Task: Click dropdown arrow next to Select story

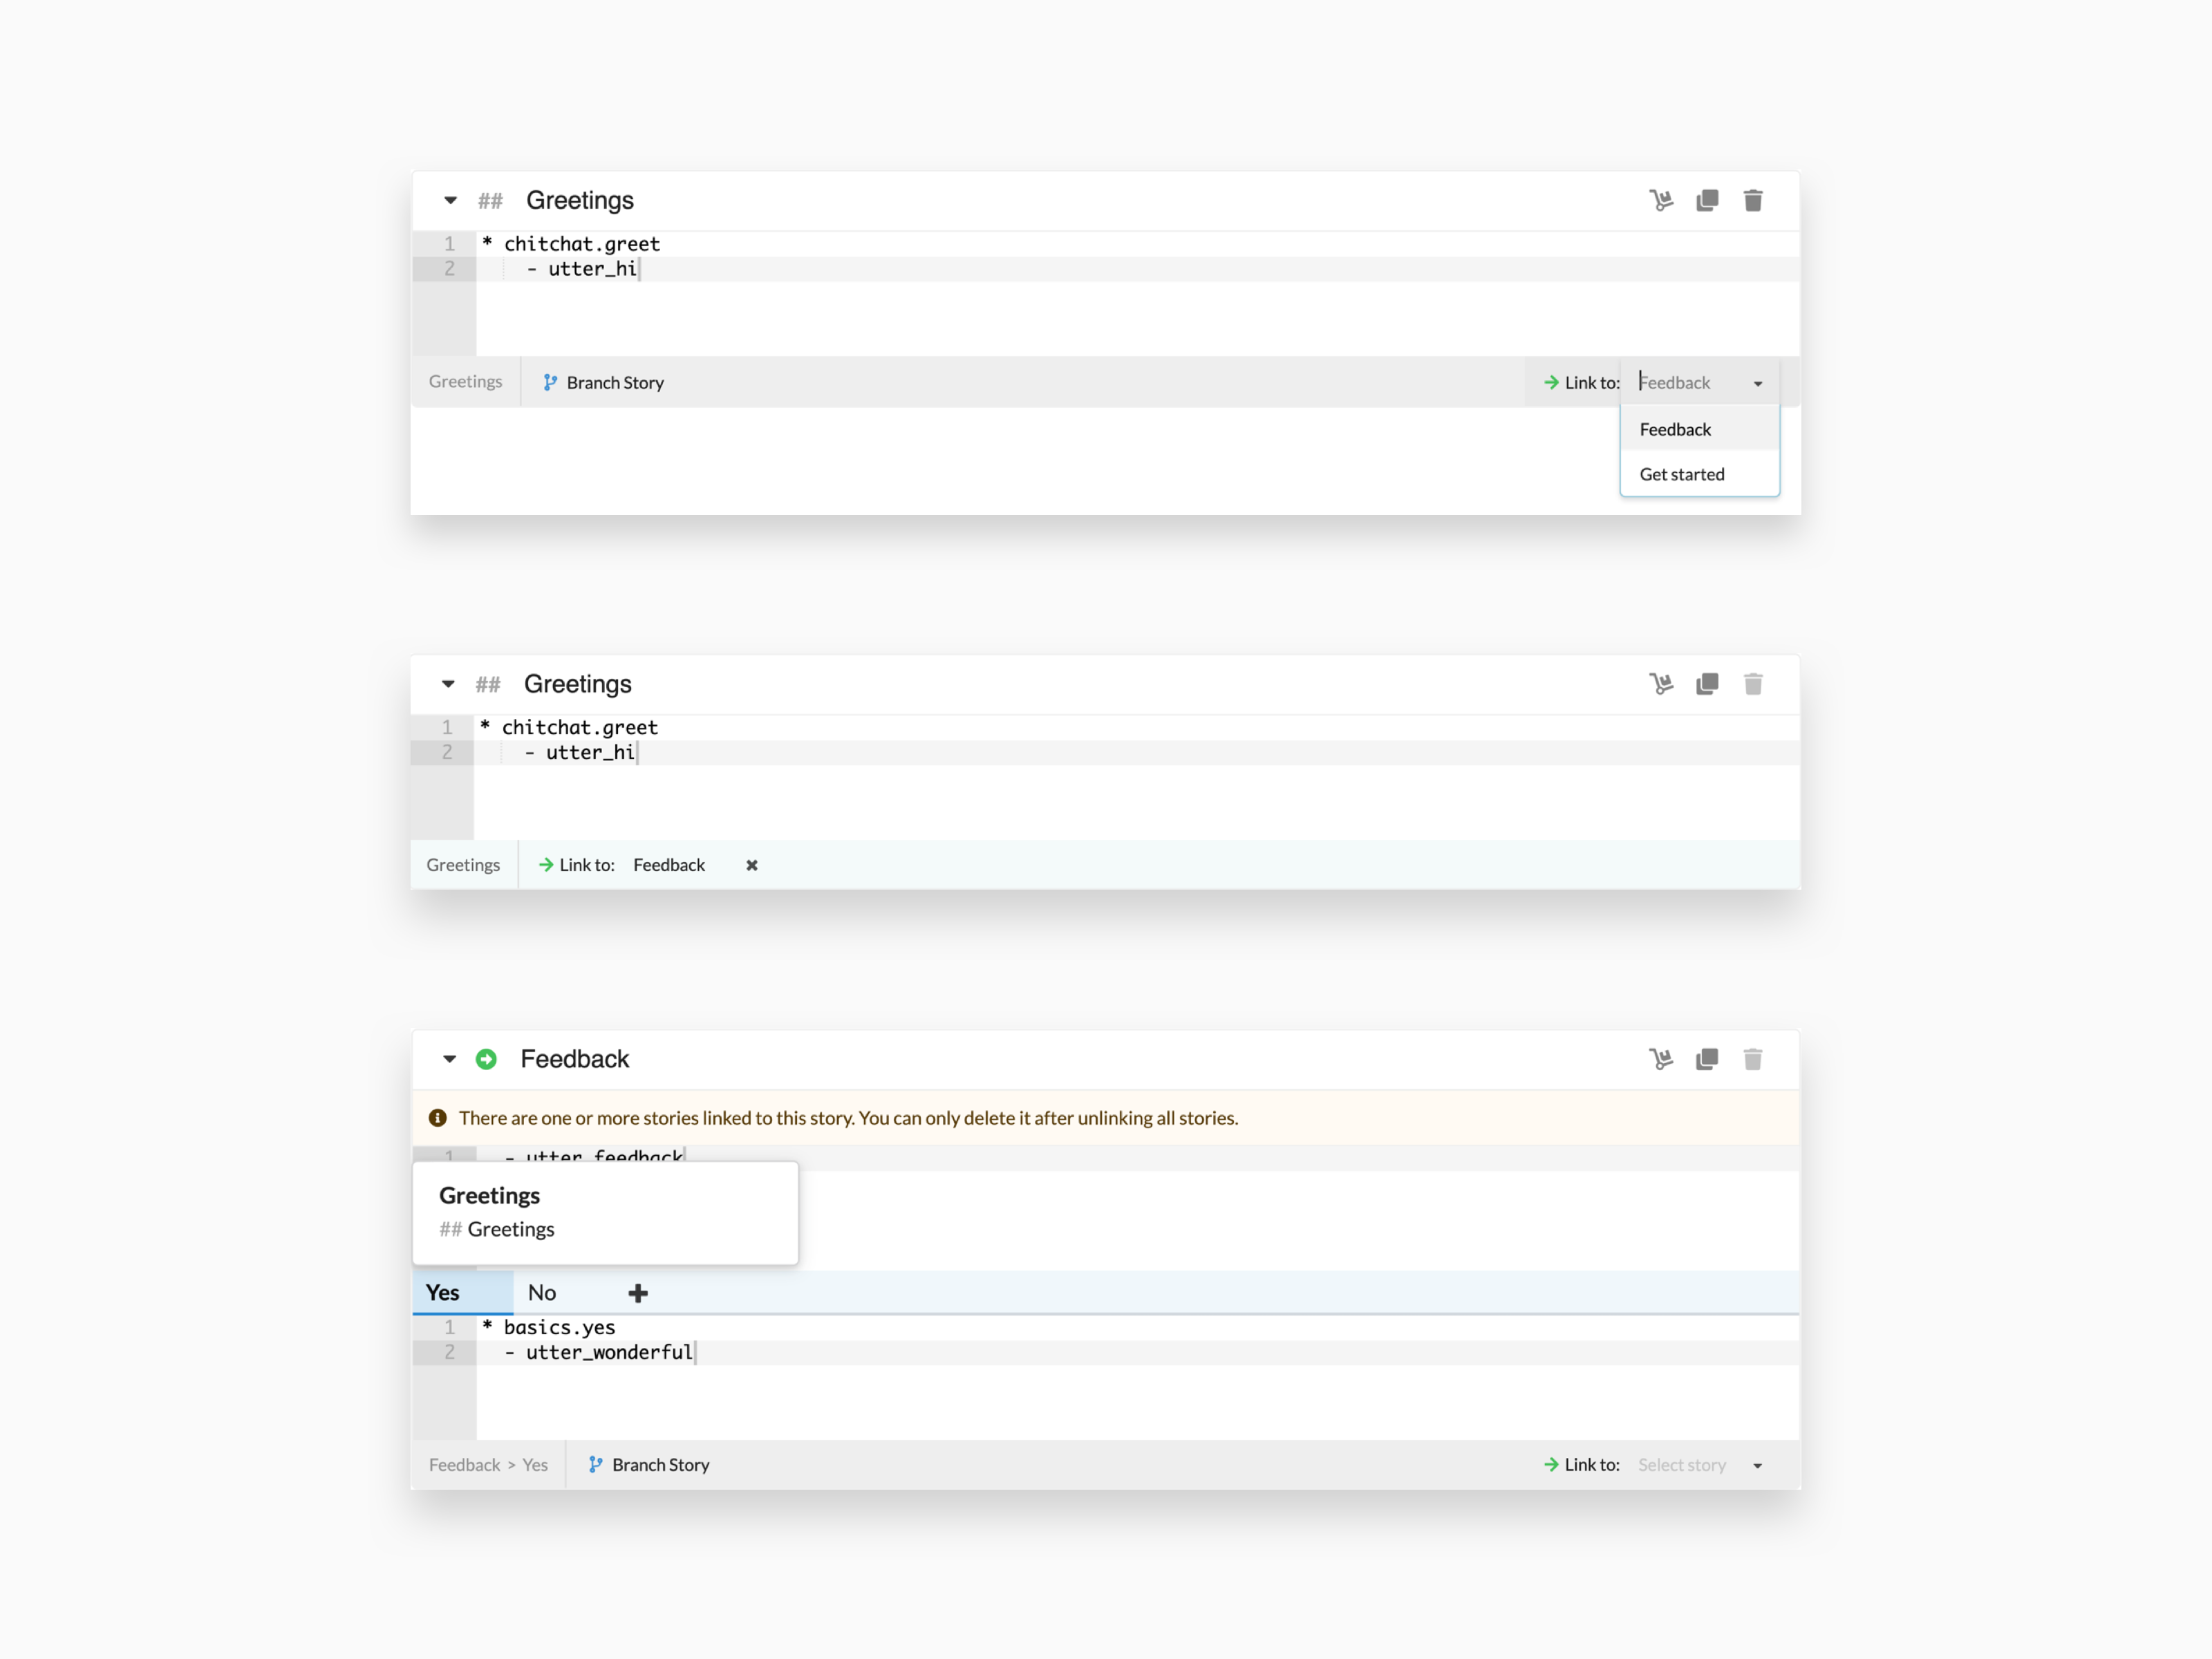Action: tap(1758, 1466)
